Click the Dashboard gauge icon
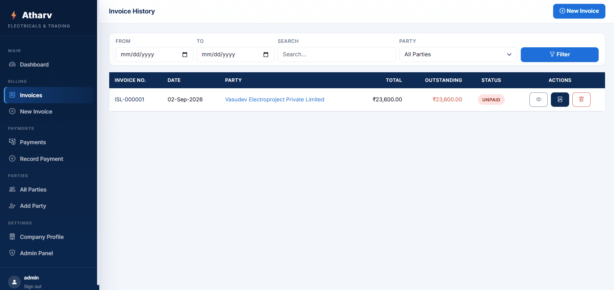This screenshot has height=290, width=614. coord(12,64)
